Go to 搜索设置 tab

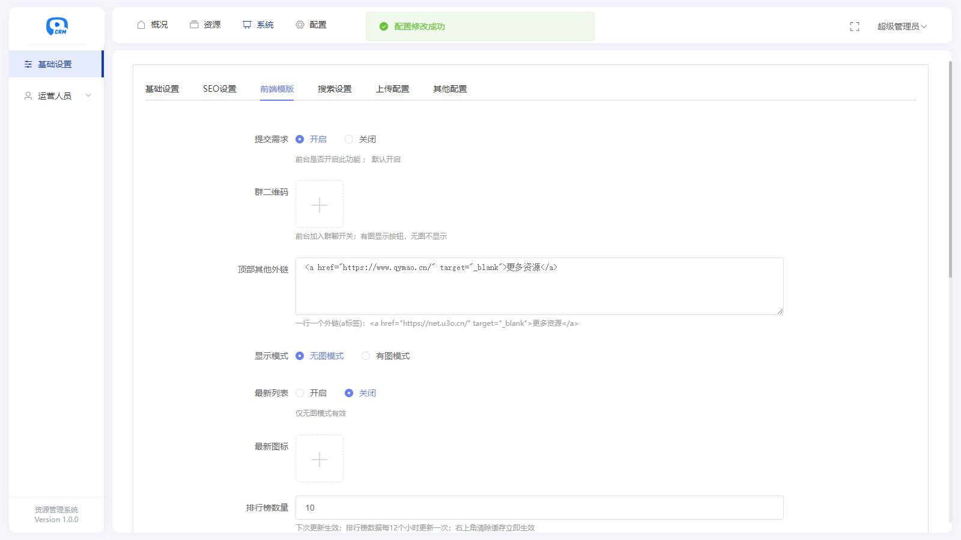(x=335, y=89)
